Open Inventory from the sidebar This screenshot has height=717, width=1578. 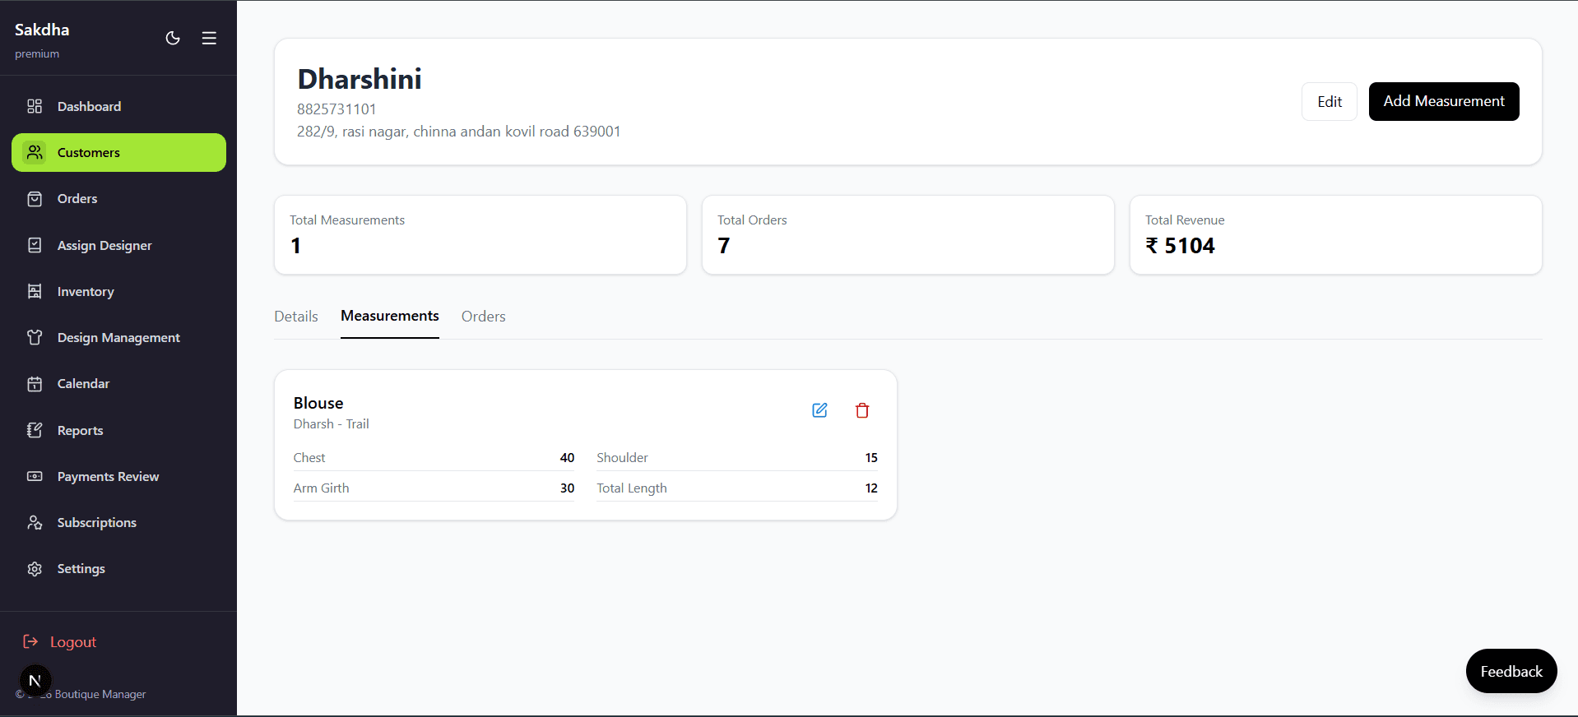[118, 291]
